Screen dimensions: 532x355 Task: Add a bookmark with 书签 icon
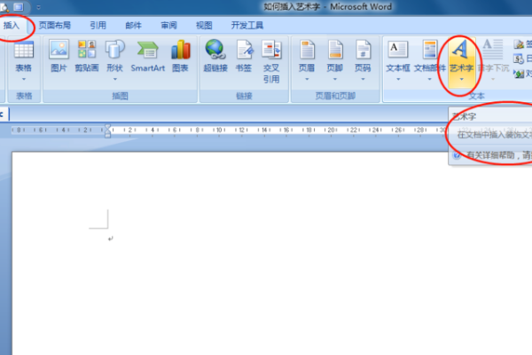coord(244,50)
